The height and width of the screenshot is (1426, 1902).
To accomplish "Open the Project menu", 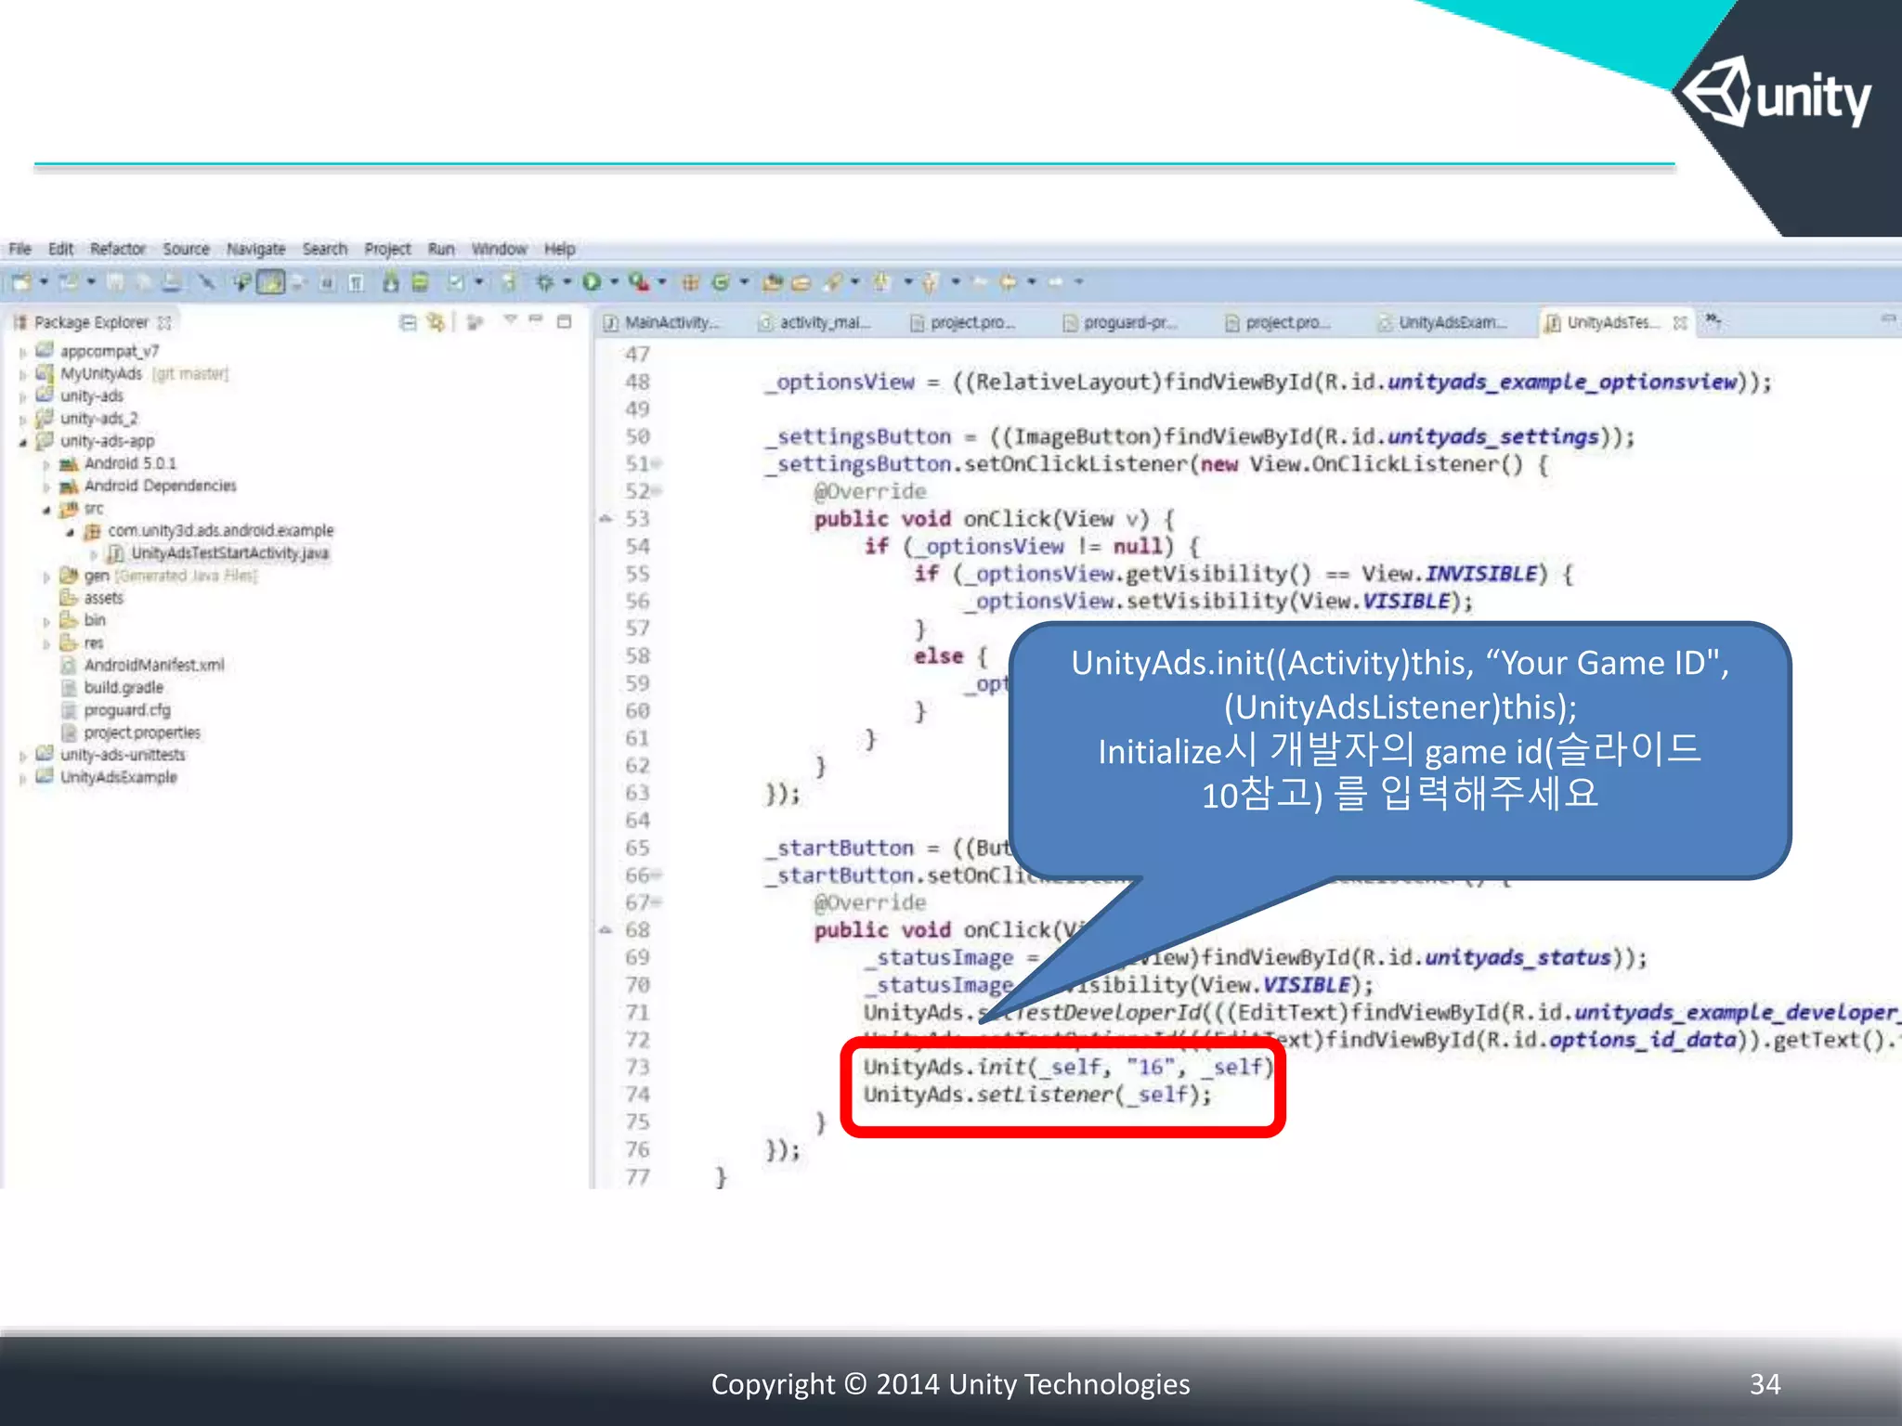I will pyautogui.click(x=387, y=249).
